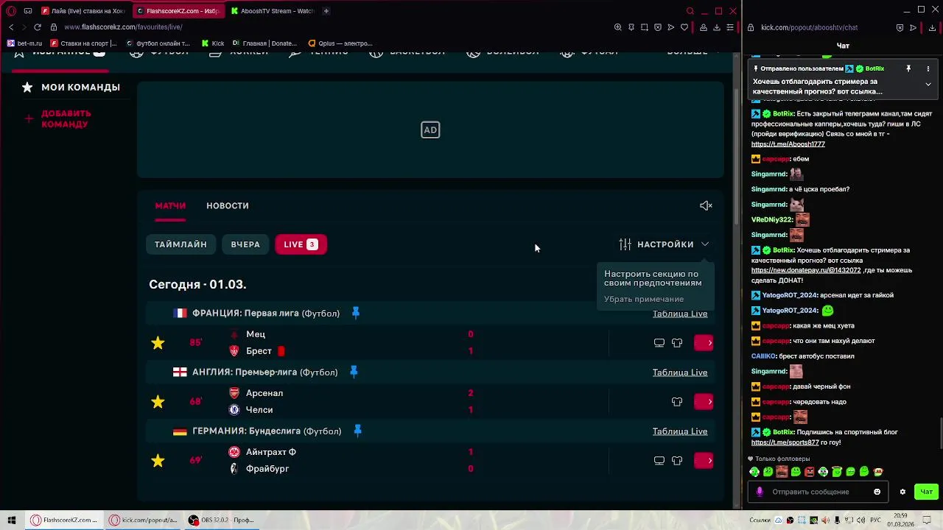943x530 pixels.
Task: Open a new browser tab with plus button
Action: click(x=326, y=11)
